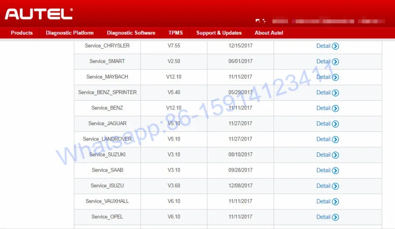Select the Service_LANDROVER name cell
Viewport: 395px width, 229px height.
(107, 139)
